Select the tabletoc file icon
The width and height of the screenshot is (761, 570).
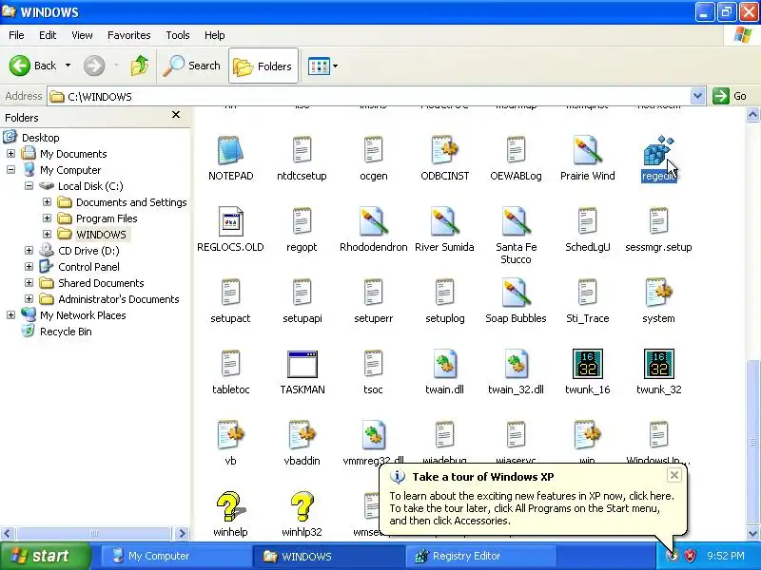click(230, 364)
